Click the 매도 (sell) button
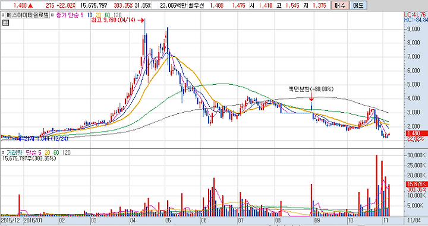The width and height of the screenshot is (428, 226). tap(358, 5)
